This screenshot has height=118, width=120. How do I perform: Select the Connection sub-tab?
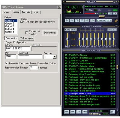[11, 38]
